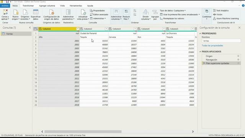The width and height of the screenshot is (245, 138).
Task: Switch to the Inicio tab
Action: [x=15, y=6]
